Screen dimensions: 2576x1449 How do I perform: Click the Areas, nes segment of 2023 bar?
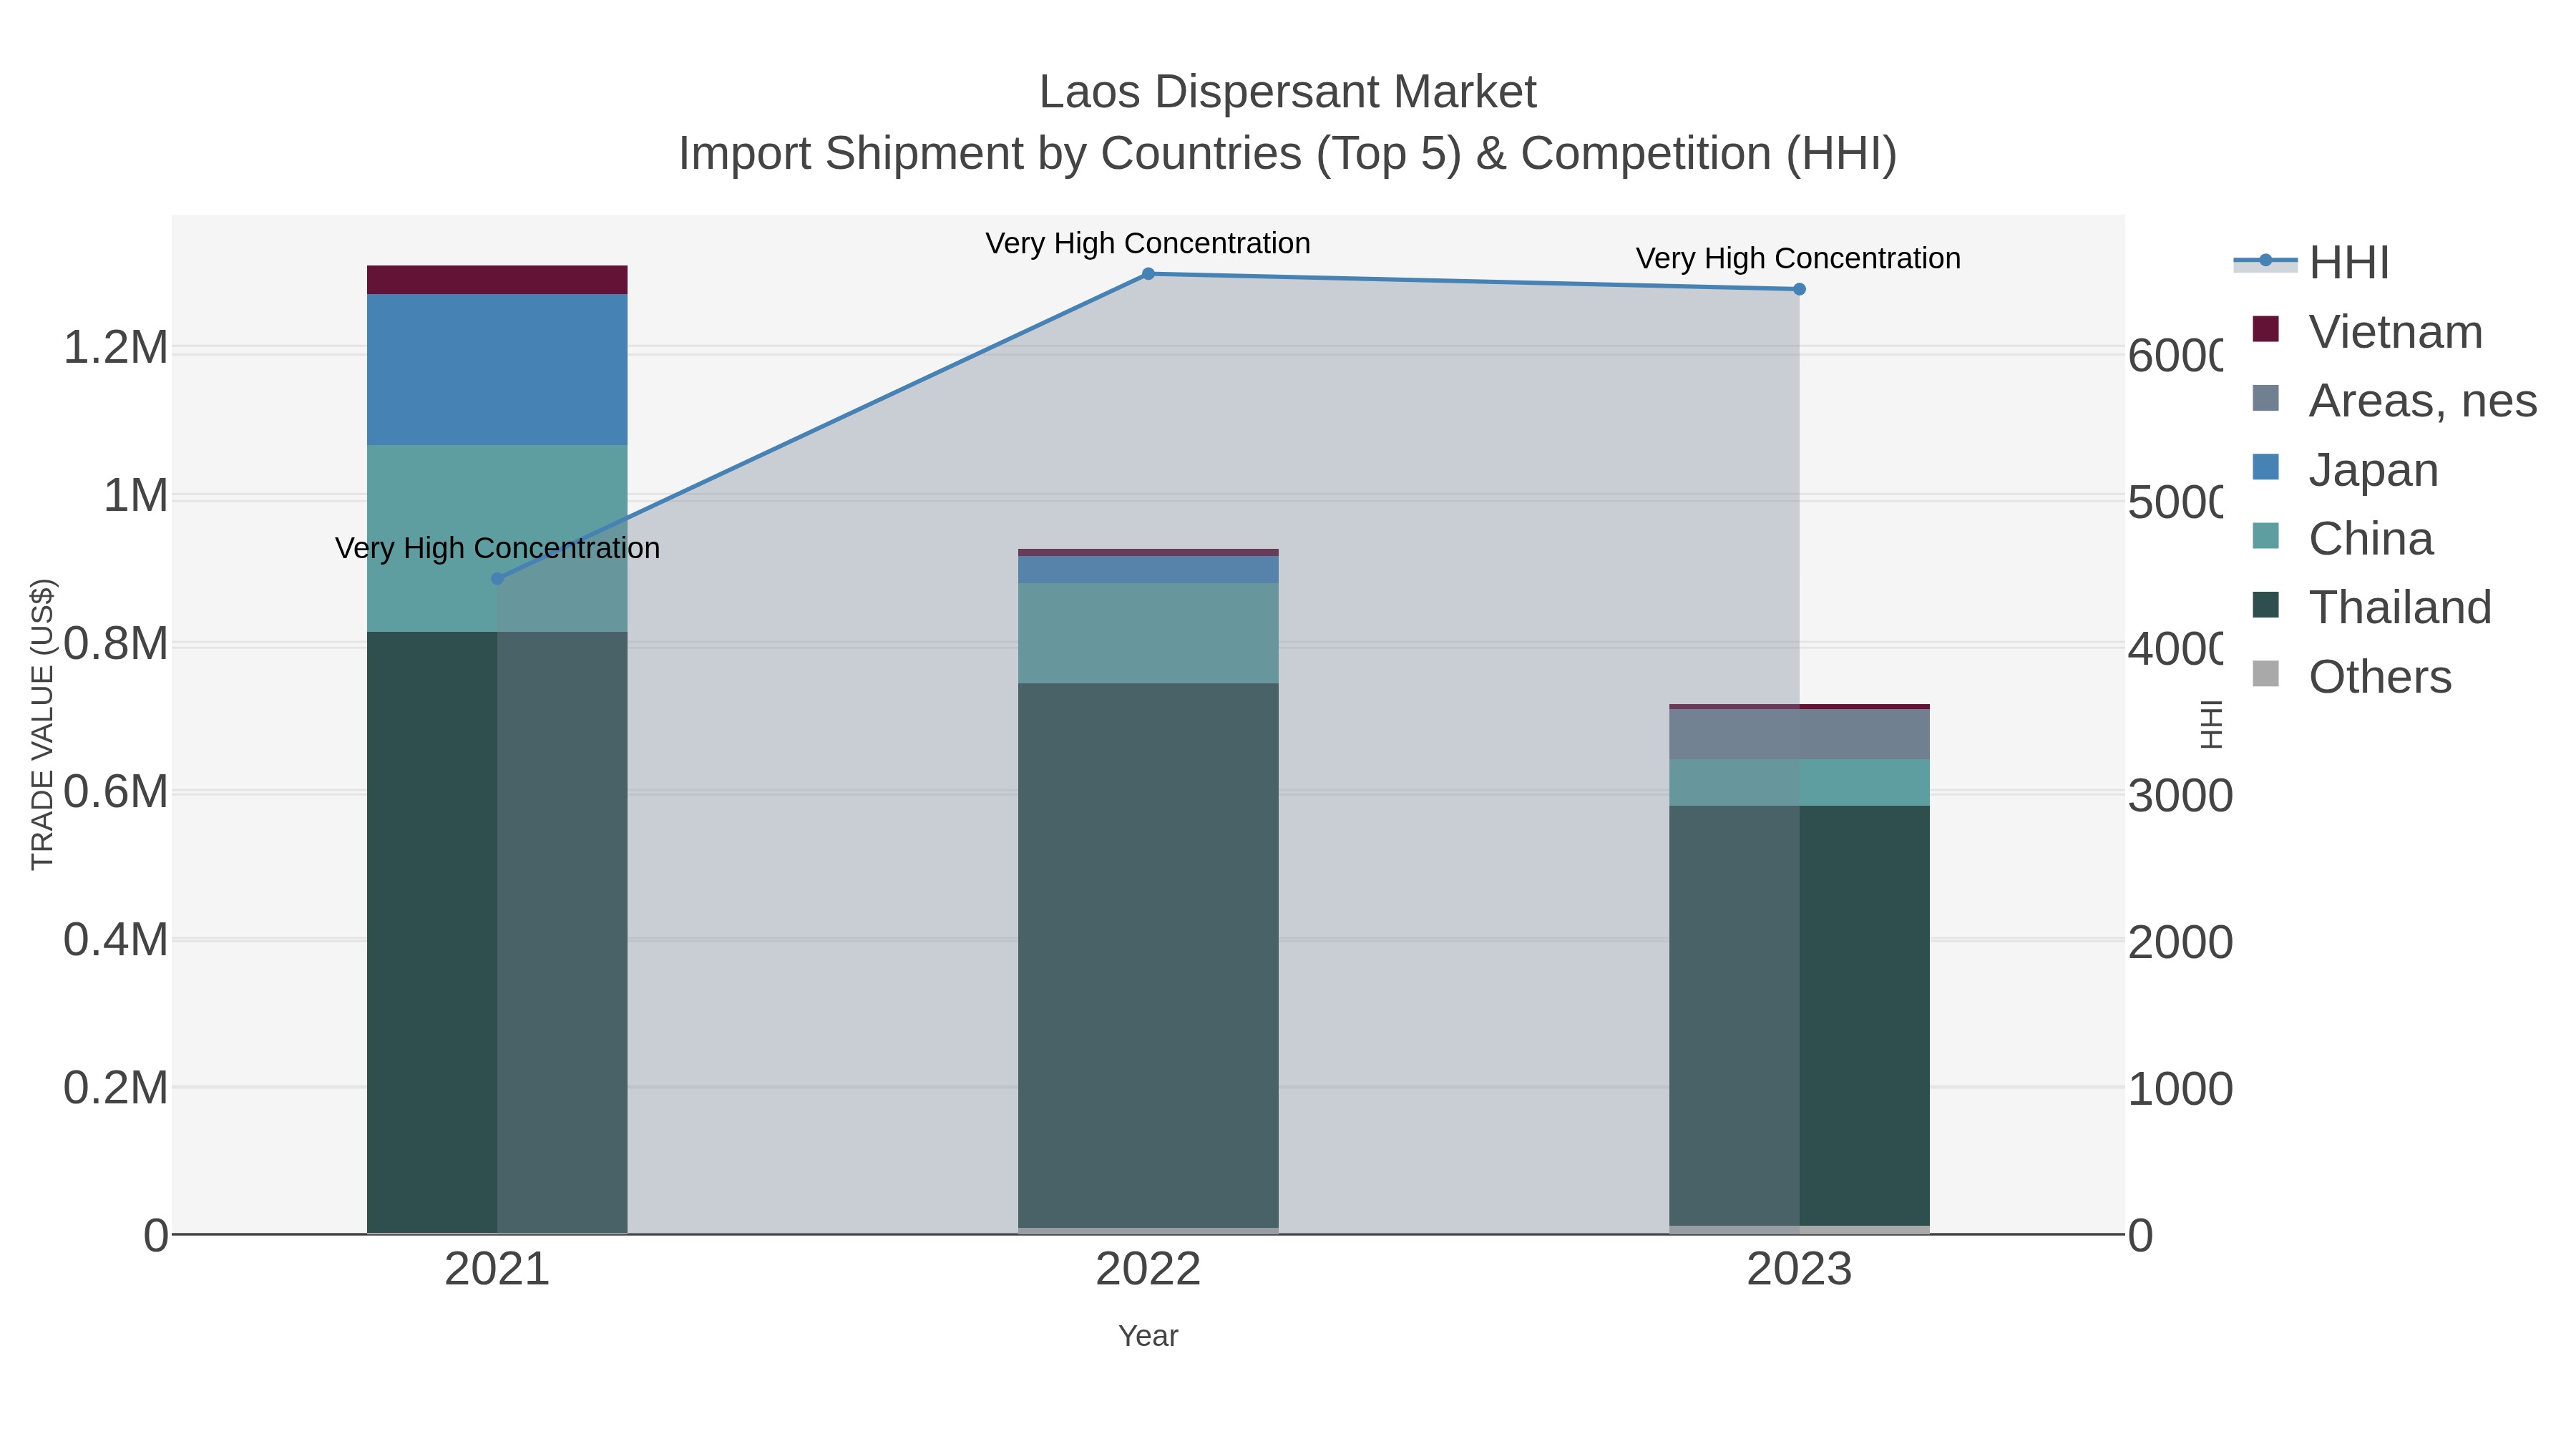(x=1799, y=734)
